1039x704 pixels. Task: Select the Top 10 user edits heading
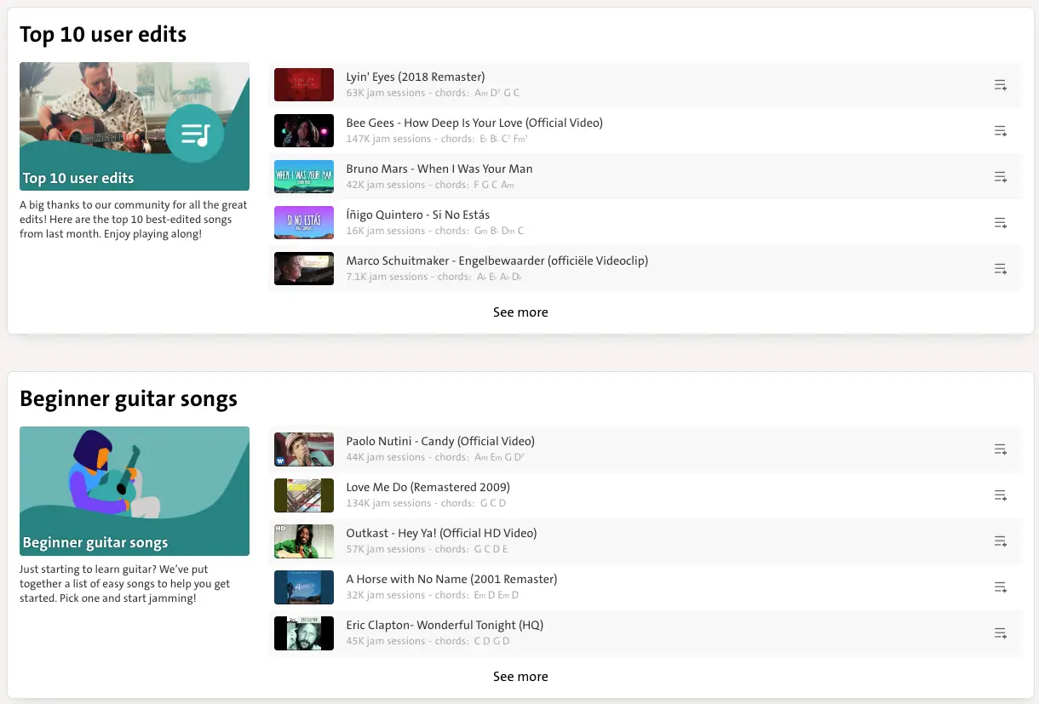tap(103, 35)
